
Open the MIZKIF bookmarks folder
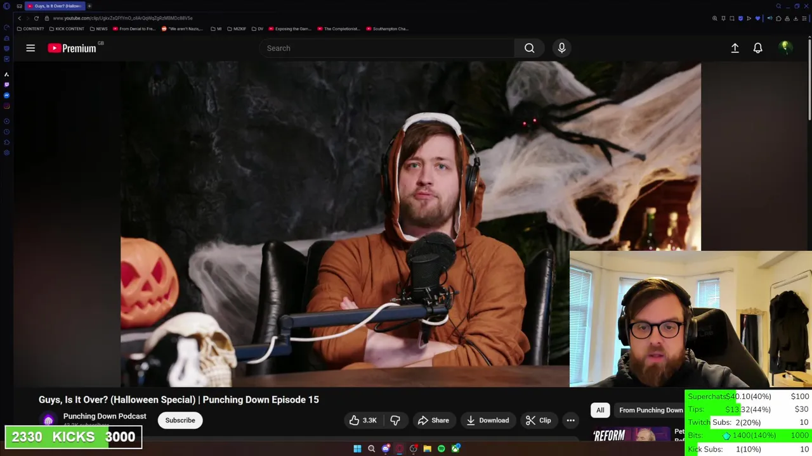point(236,28)
